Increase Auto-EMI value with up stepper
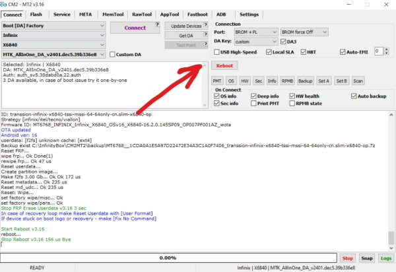Viewport: 396px width, 272px height. pos(386,50)
